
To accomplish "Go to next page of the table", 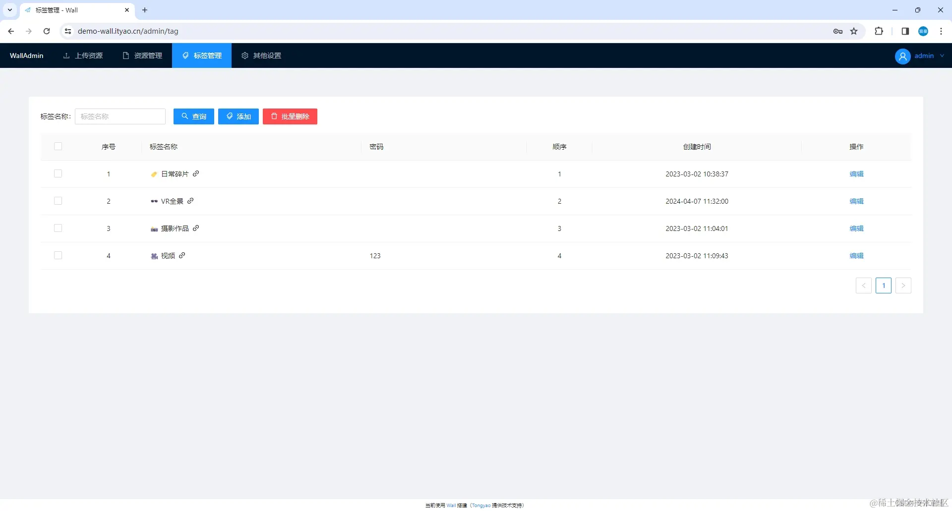I will (903, 285).
